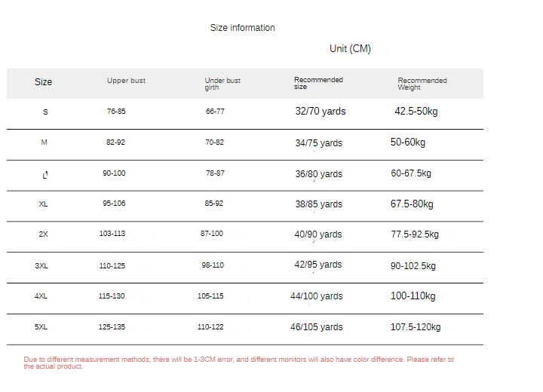Image resolution: width=543 pixels, height=392 pixels.
Task: Click the '90-100' upper bust cell
Action: [x=115, y=173]
